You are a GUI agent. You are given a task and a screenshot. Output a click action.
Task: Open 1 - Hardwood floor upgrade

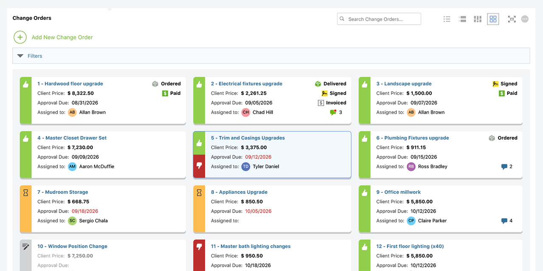point(70,84)
